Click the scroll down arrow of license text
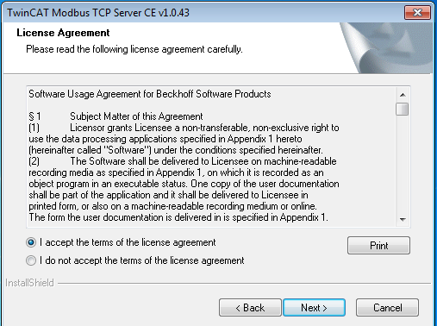The width and height of the screenshot is (437, 326). click(x=403, y=220)
